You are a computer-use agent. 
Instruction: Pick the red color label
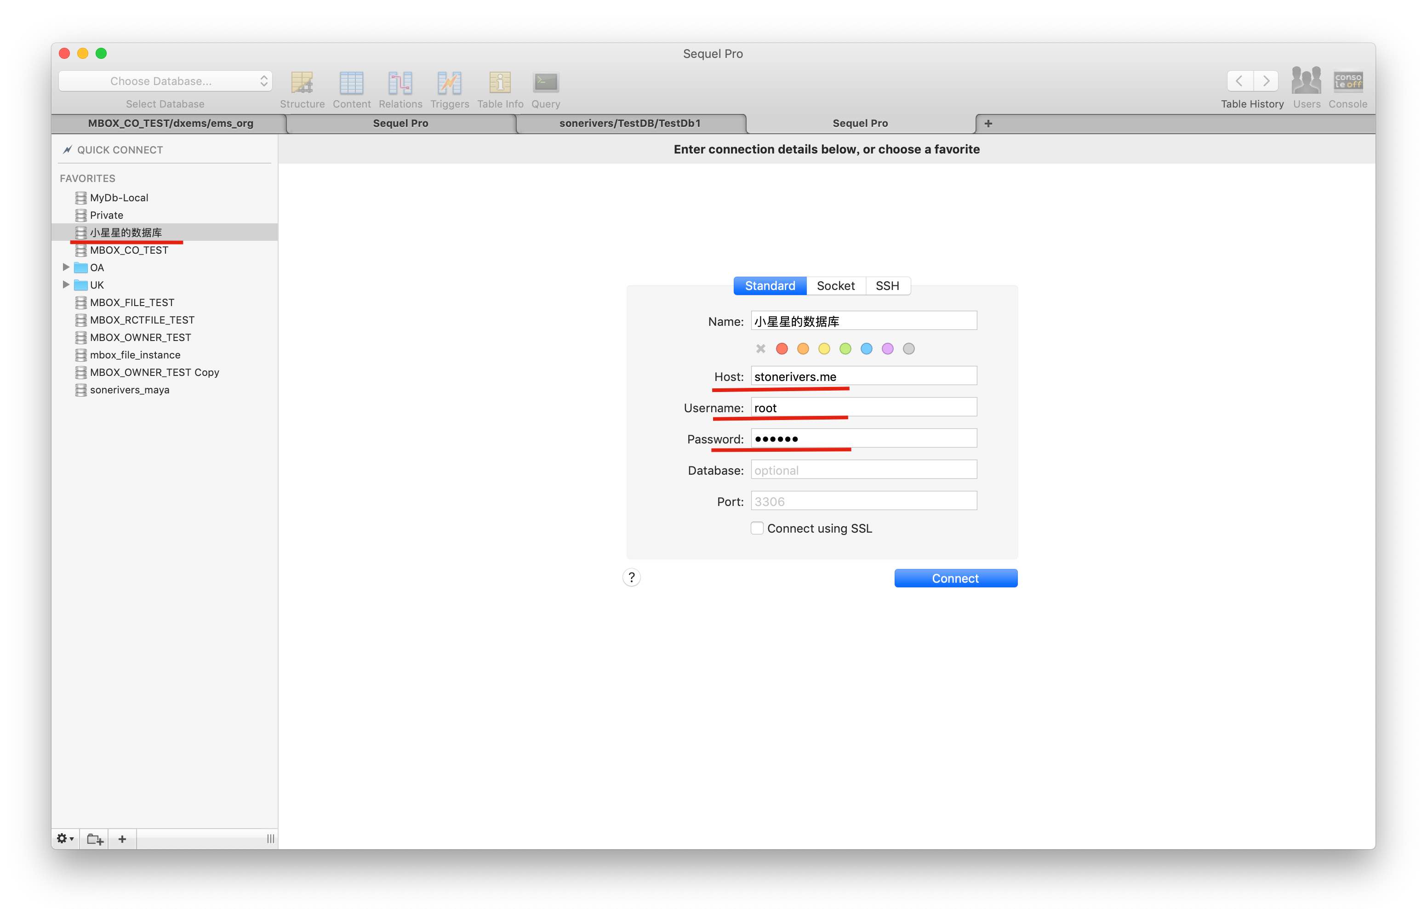tap(782, 348)
